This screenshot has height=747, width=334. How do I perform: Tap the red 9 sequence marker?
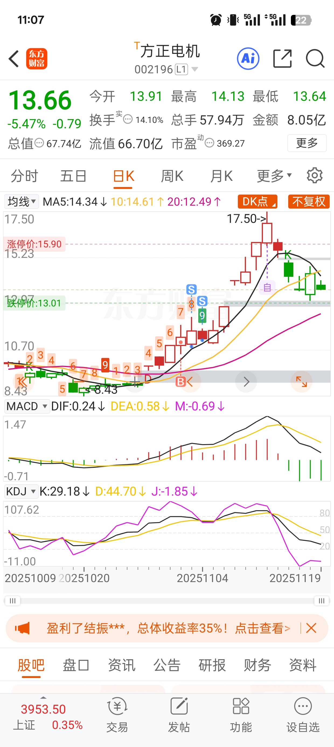pyautogui.click(x=105, y=365)
